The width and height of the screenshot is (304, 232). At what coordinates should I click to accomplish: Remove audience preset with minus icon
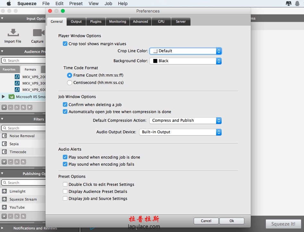[11, 107]
